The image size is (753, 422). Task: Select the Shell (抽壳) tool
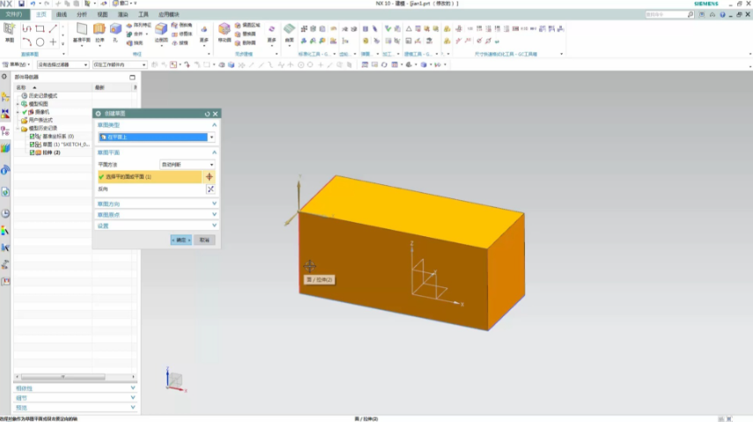click(x=135, y=43)
